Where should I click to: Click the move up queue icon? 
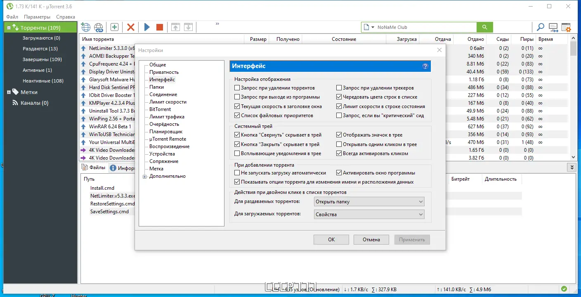(x=175, y=27)
